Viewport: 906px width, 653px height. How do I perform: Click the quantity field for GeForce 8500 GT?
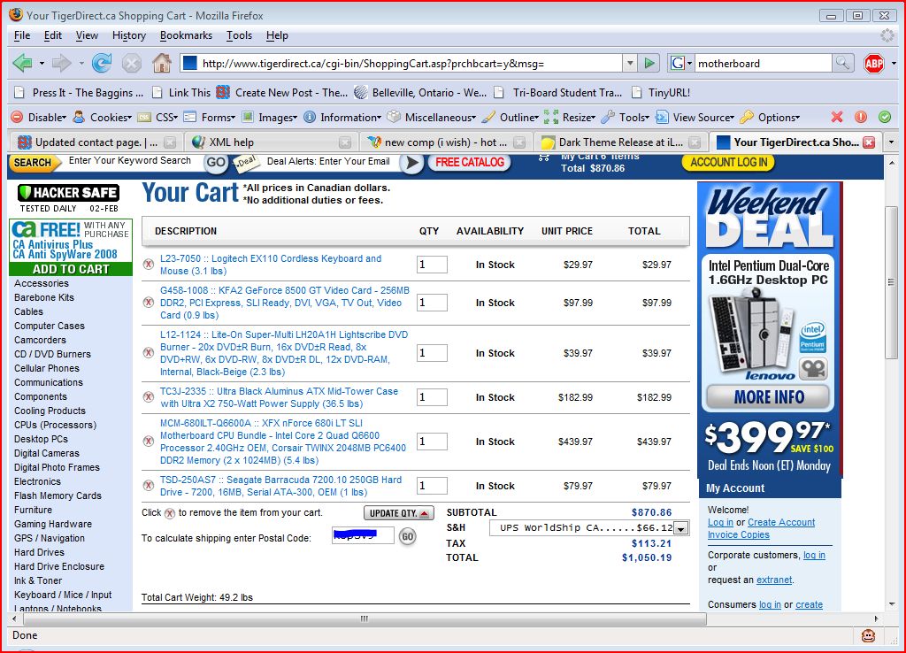432,303
